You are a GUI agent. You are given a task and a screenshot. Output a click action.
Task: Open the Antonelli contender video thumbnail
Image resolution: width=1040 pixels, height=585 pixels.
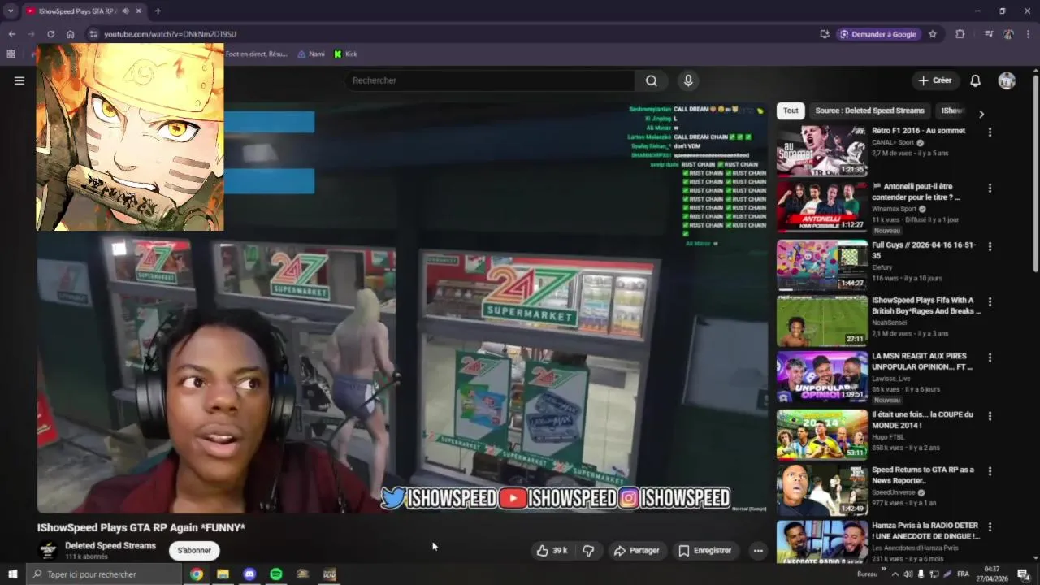point(821,206)
